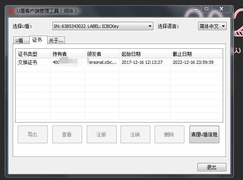This screenshot has height=180, width=243.
Task: Open the U盾 selection dropdown arrow
Action: (x=150, y=26)
